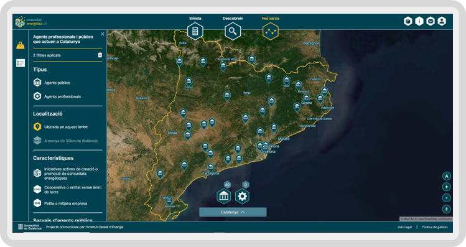
Task: Toggle A menys de 50km filter
Action: pyautogui.click(x=65, y=141)
